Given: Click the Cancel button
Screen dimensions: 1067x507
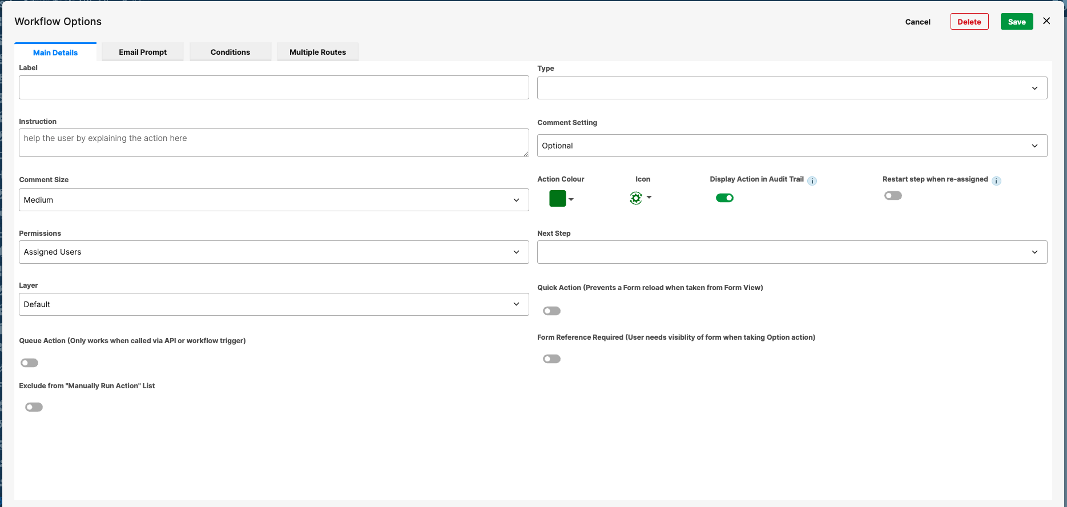Looking at the screenshot, I should [x=917, y=22].
